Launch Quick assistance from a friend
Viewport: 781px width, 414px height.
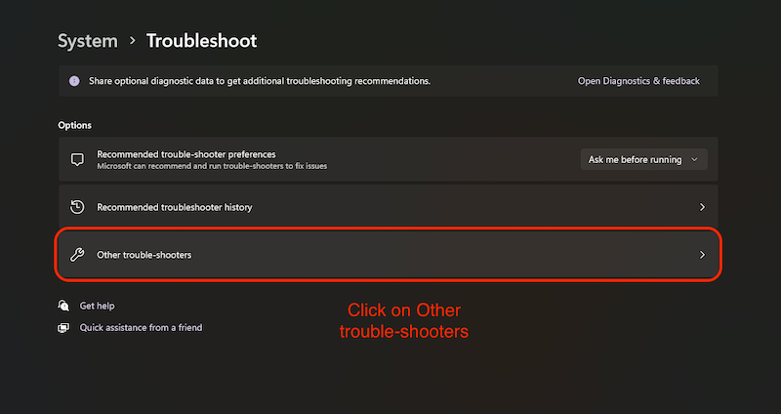(141, 328)
